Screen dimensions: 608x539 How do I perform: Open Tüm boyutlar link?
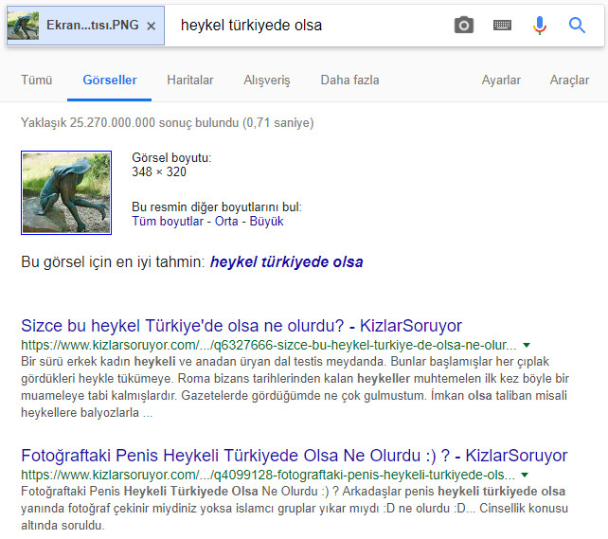[168, 221]
